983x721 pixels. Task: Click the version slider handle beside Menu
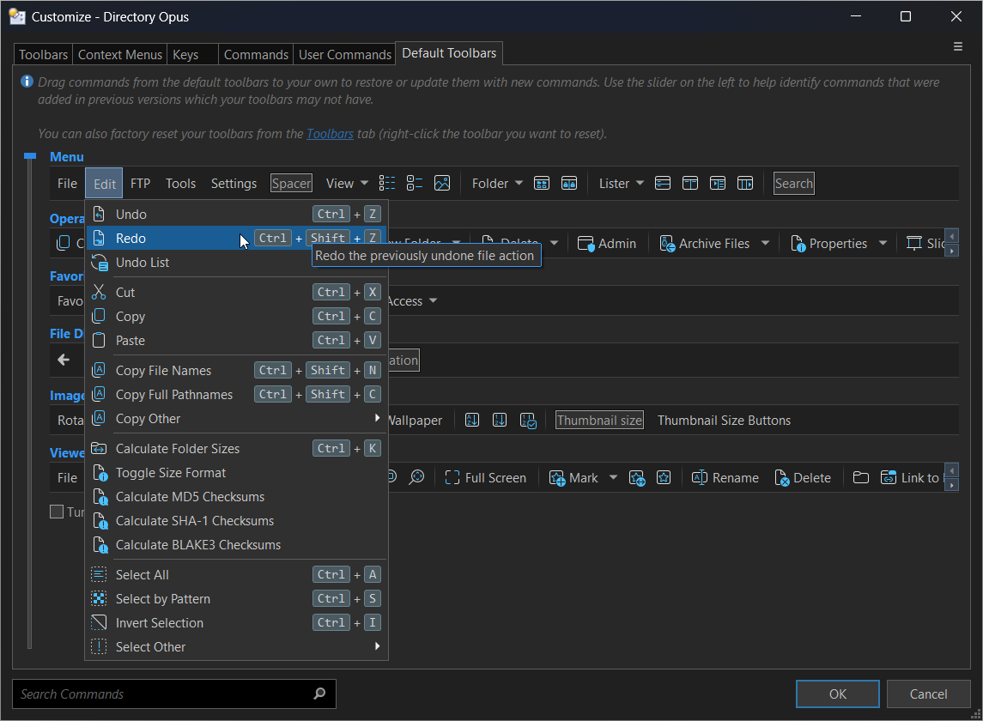[30, 156]
